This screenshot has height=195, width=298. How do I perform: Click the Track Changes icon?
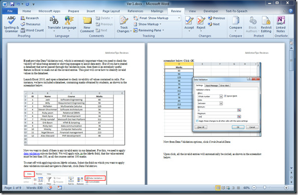[x=124, y=21]
